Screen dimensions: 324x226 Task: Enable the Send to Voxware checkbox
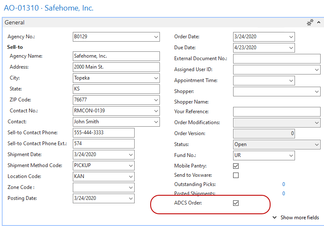(x=236, y=175)
